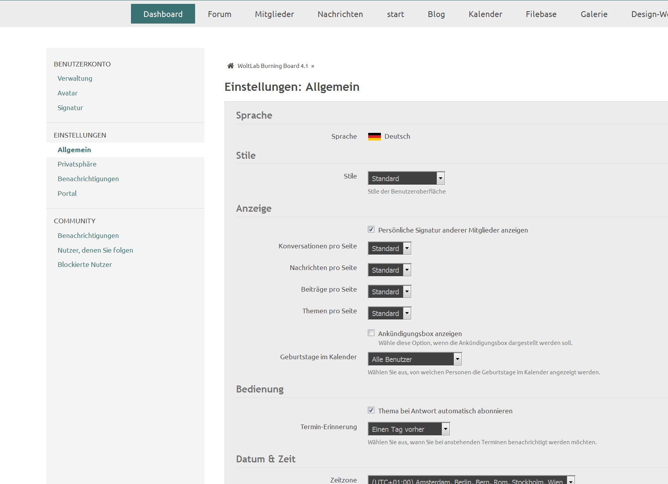Open Blockierte Nutzer page

85,265
